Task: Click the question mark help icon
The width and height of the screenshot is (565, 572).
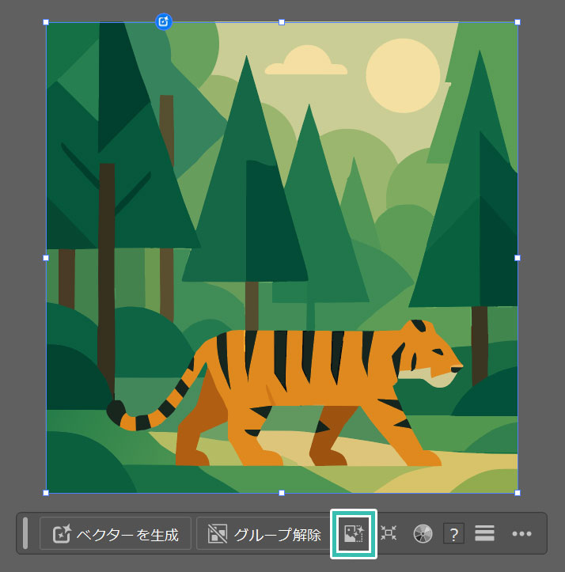Action: pos(453,534)
